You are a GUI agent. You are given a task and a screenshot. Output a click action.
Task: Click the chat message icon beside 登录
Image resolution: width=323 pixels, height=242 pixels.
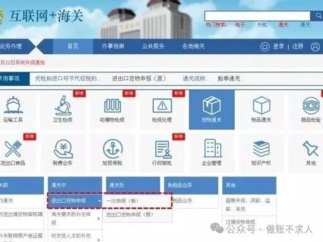[265, 47]
